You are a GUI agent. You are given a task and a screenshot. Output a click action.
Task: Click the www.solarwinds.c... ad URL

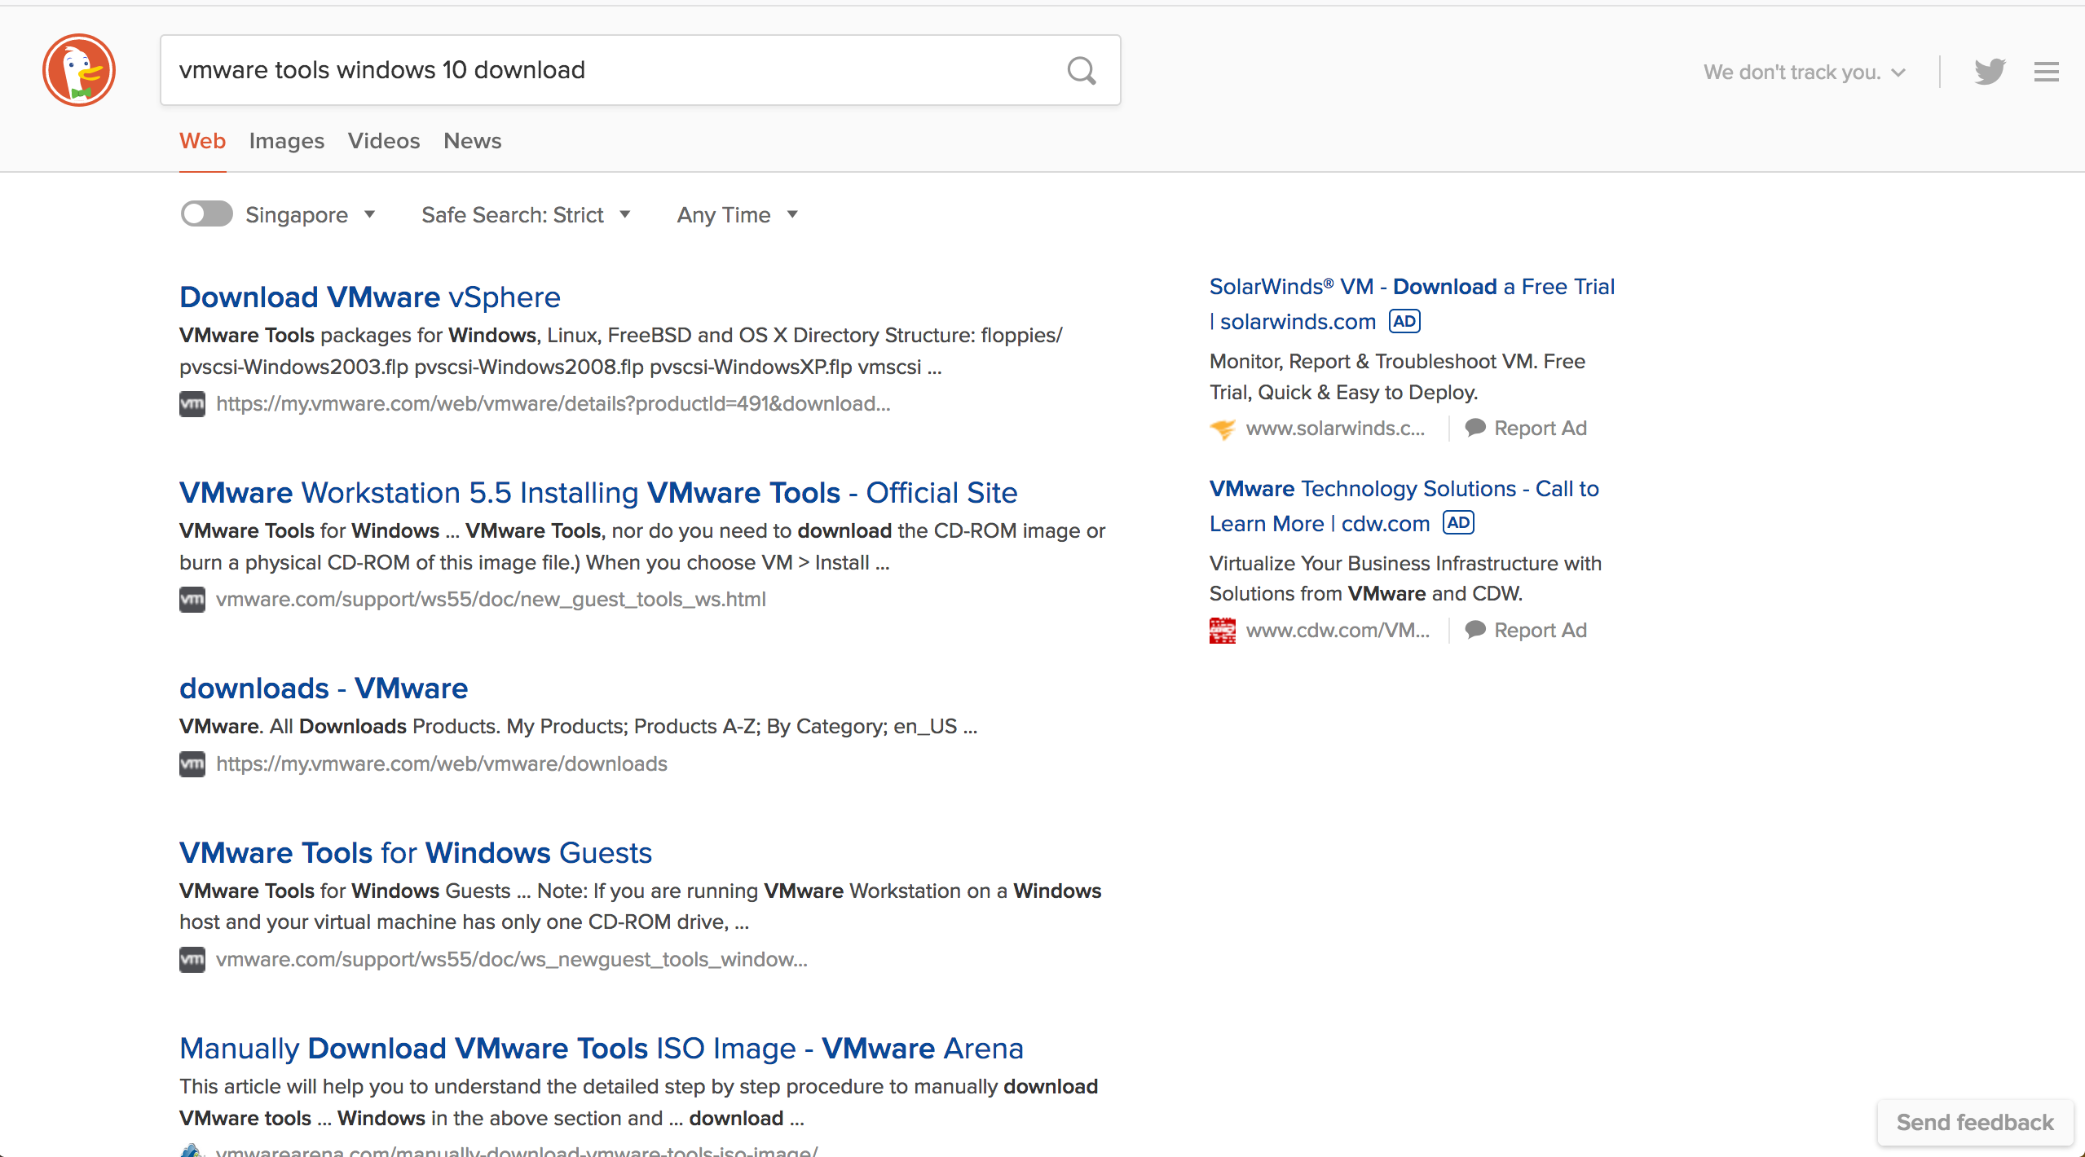point(1335,429)
